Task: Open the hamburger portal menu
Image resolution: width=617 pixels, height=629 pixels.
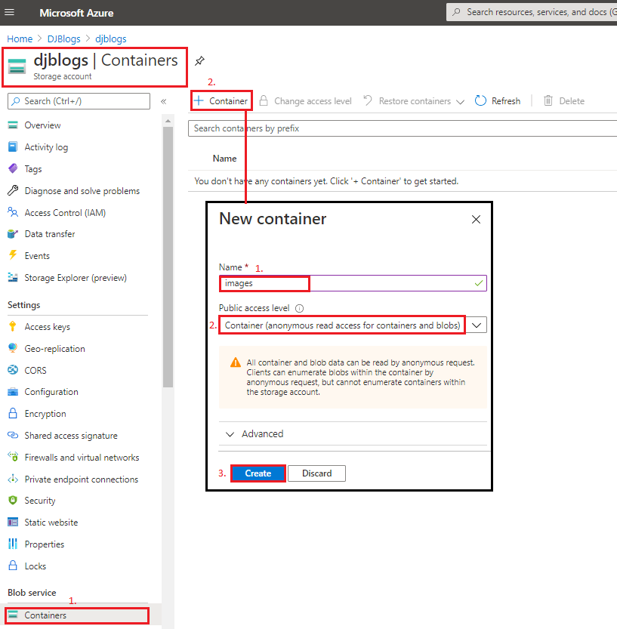Action: coord(9,12)
